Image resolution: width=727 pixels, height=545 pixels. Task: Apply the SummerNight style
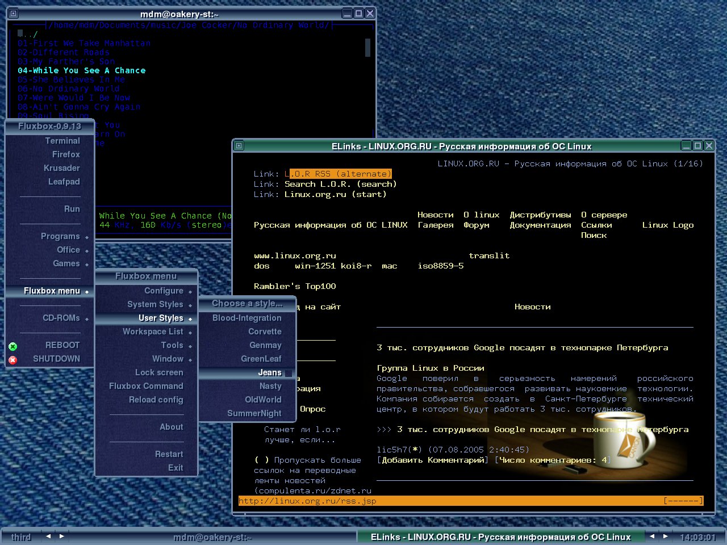247,413
